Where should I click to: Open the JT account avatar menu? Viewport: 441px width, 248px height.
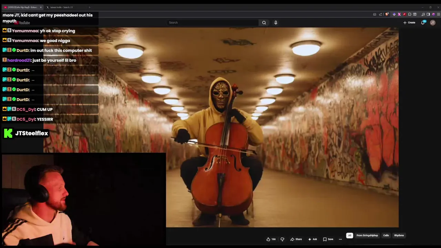(x=433, y=22)
